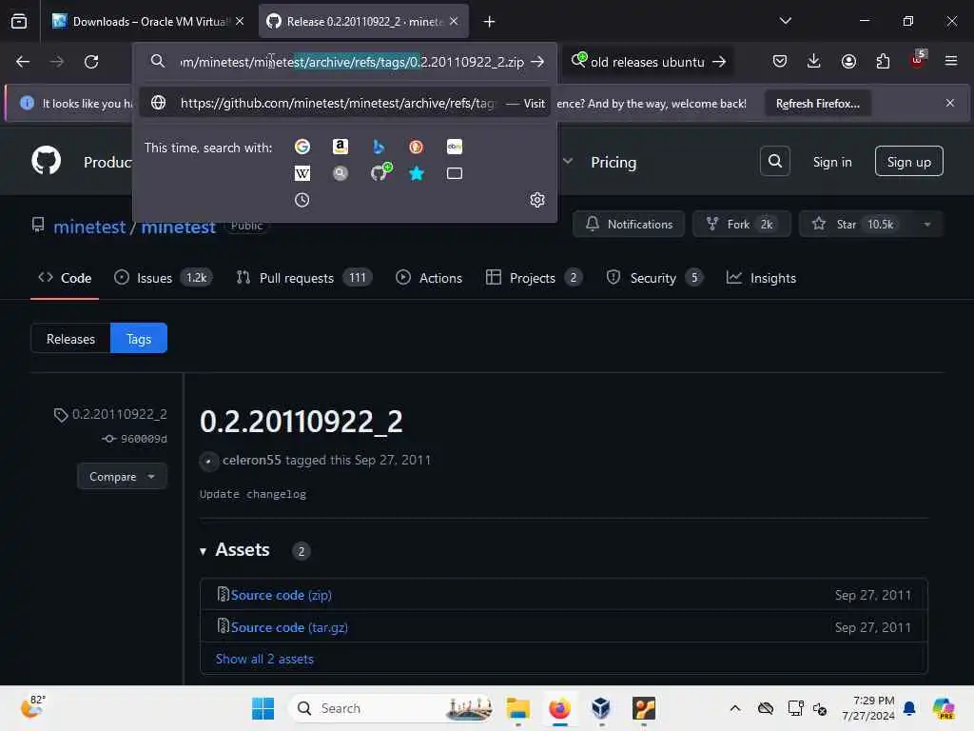Star the minetest repository
This screenshot has width=974, height=731.
[x=856, y=225]
